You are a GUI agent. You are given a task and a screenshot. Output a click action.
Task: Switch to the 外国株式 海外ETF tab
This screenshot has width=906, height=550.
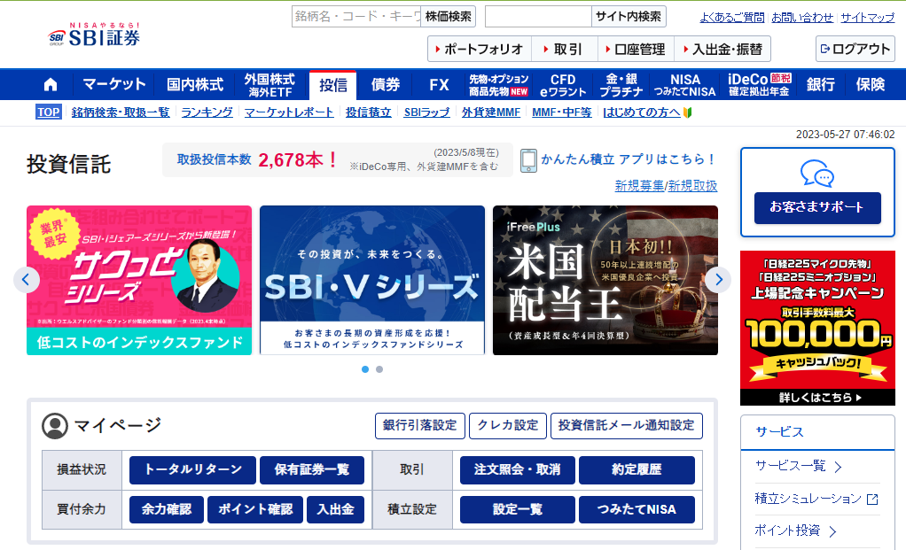pos(269,85)
